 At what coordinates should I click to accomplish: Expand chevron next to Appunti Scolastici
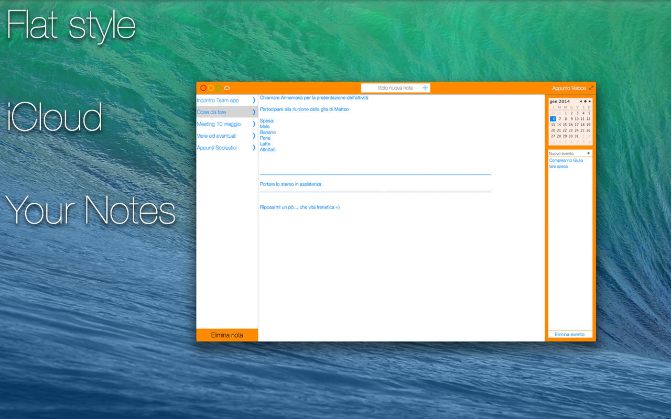pyautogui.click(x=254, y=148)
